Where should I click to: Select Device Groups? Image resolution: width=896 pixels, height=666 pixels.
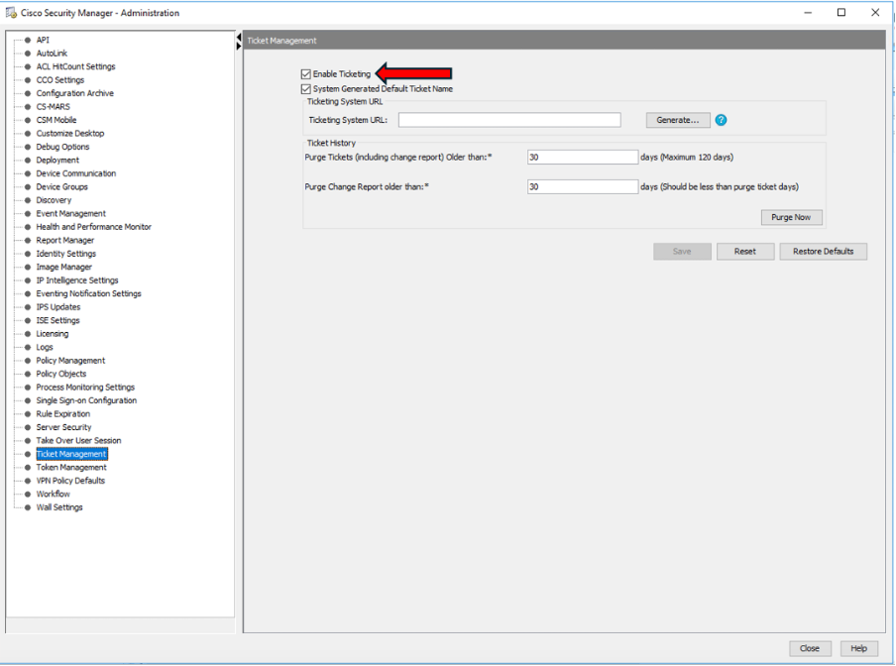[x=62, y=186]
